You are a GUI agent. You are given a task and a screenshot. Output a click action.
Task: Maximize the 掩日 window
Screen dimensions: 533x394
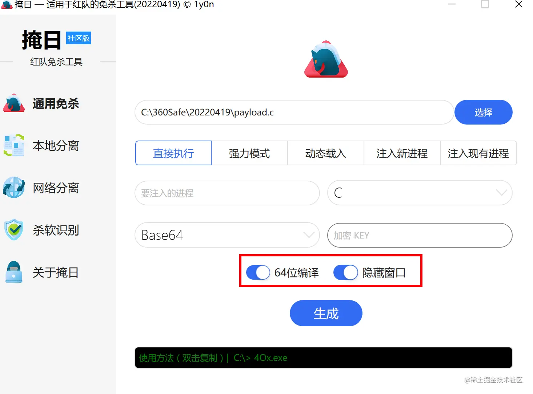coord(485,4)
